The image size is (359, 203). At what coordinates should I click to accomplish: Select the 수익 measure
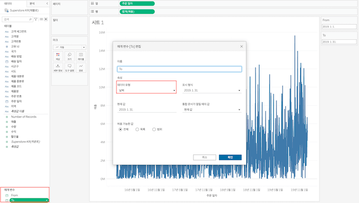click(14, 132)
